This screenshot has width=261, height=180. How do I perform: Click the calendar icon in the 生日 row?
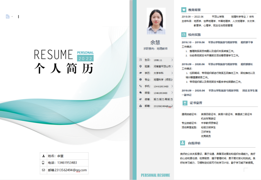(x=140, y=60)
